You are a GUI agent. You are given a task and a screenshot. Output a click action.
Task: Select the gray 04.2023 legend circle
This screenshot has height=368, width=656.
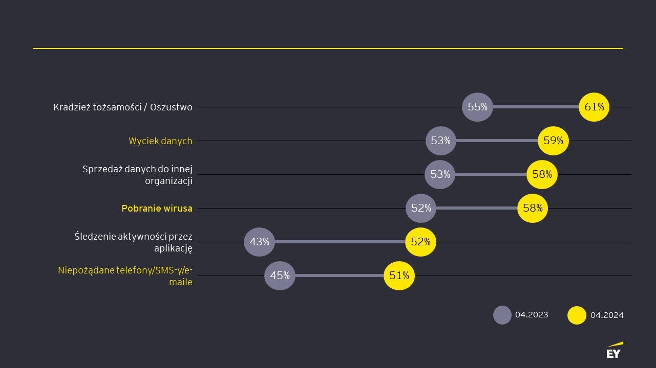tap(502, 315)
